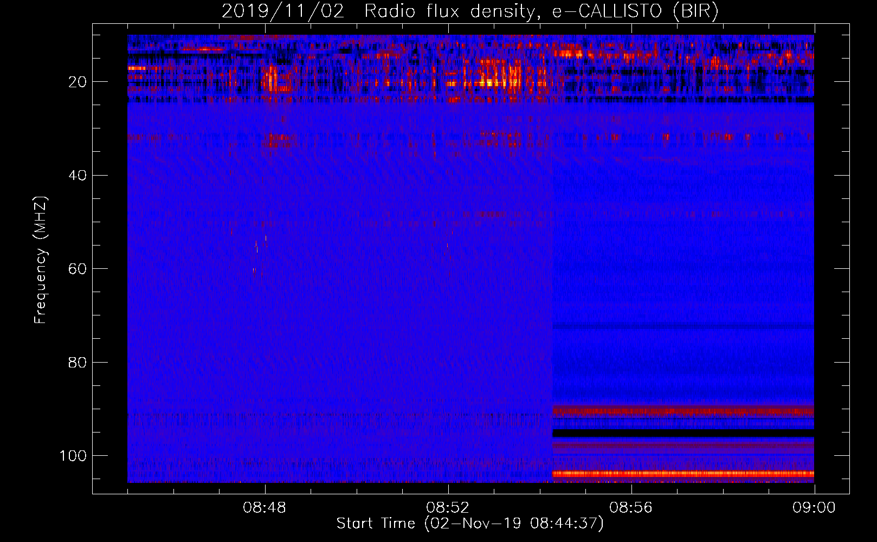Screen dimensions: 877x542
Task: Click the black horizontal band near 95 MHz
Action: [x=683, y=433]
